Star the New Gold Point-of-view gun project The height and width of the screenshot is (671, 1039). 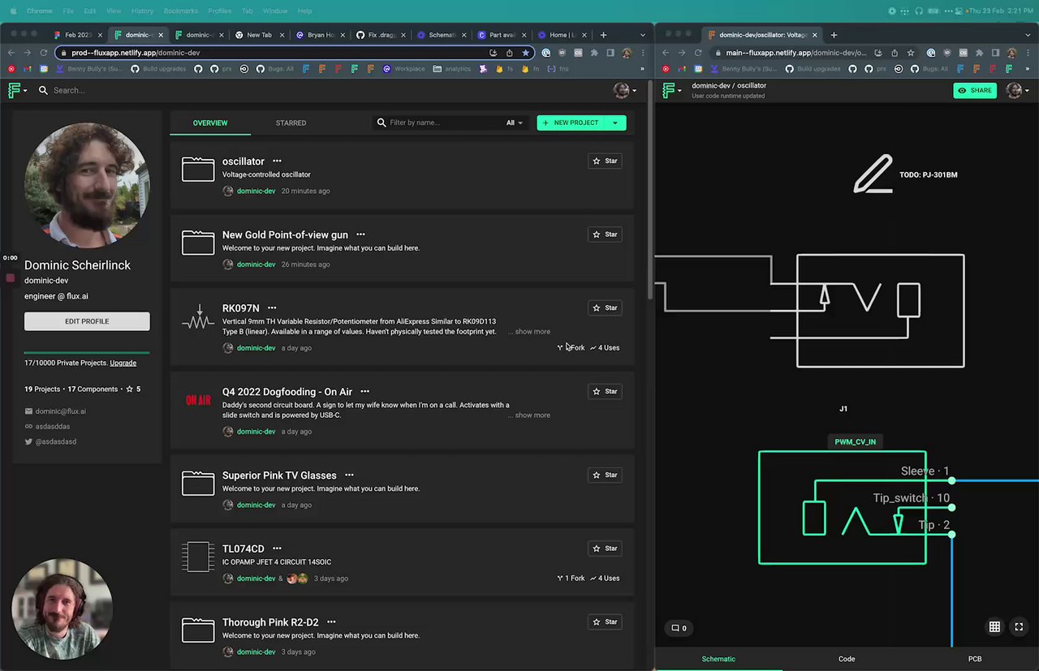(605, 234)
